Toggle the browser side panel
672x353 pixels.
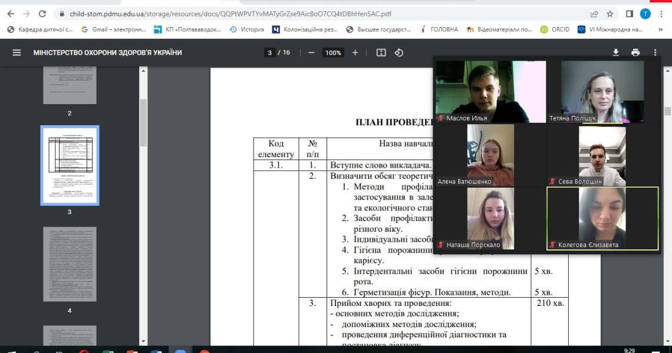coord(629,14)
